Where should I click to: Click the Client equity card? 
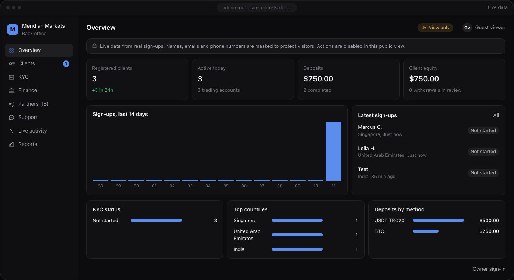(x=454, y=80)
